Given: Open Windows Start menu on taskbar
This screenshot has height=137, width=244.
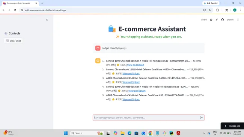Looking at the screenshot, I should point(66,133).
